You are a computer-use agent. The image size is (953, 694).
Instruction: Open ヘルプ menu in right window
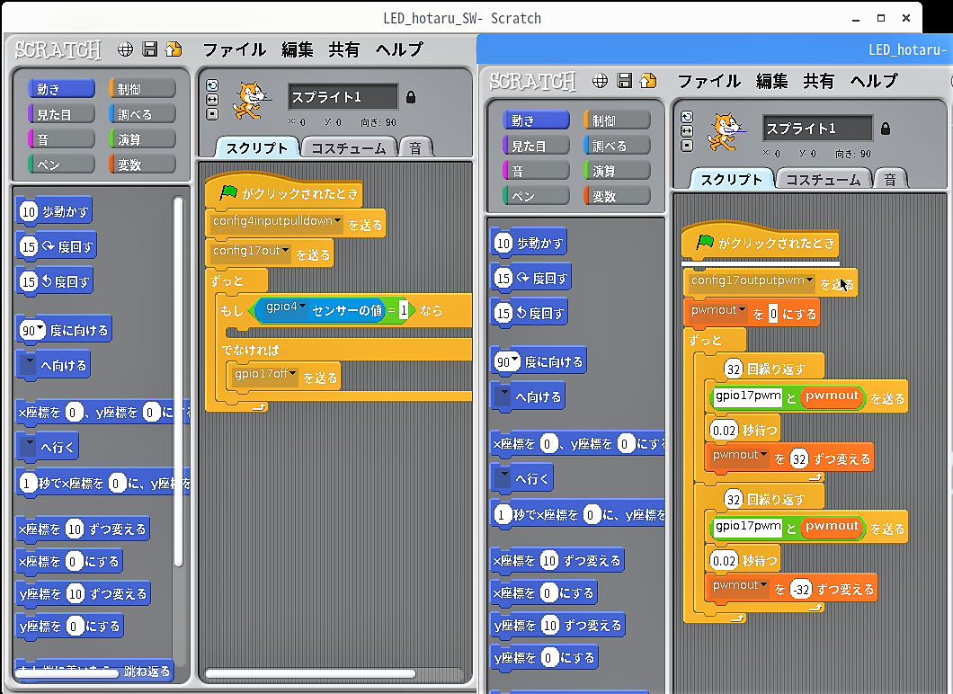pyautogui.click(x=873, y=81)
